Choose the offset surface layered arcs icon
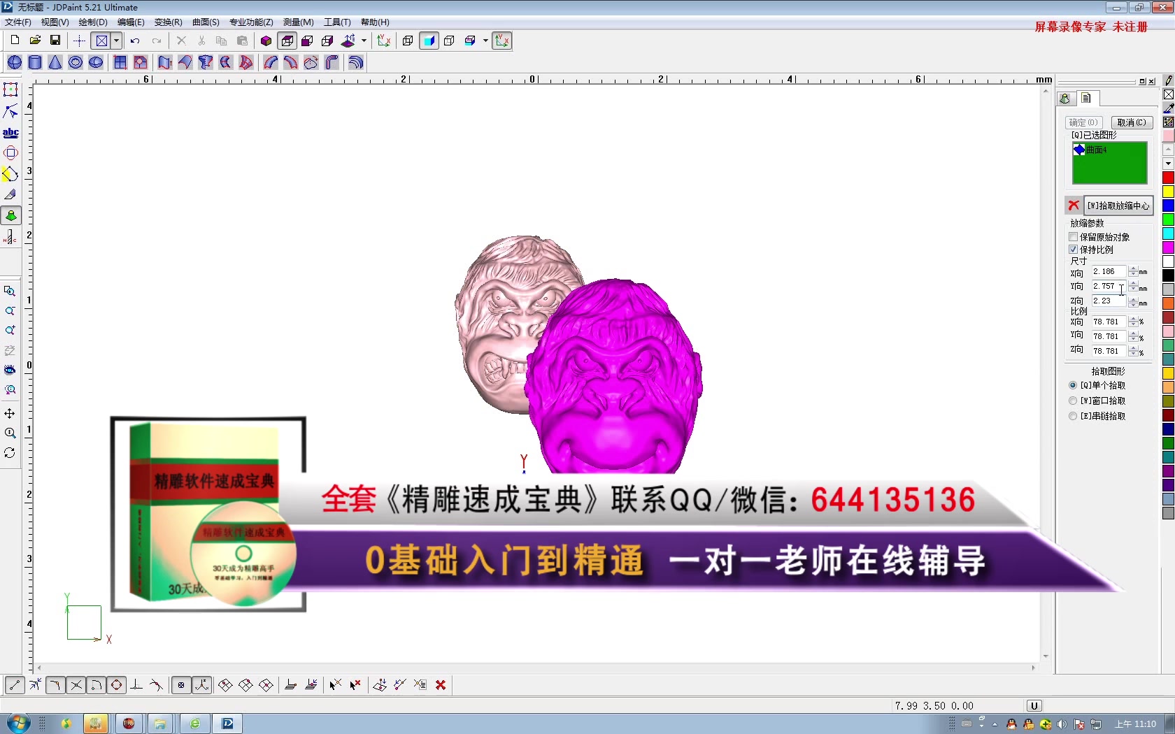The image size is (1175, 734). [356, 62]
